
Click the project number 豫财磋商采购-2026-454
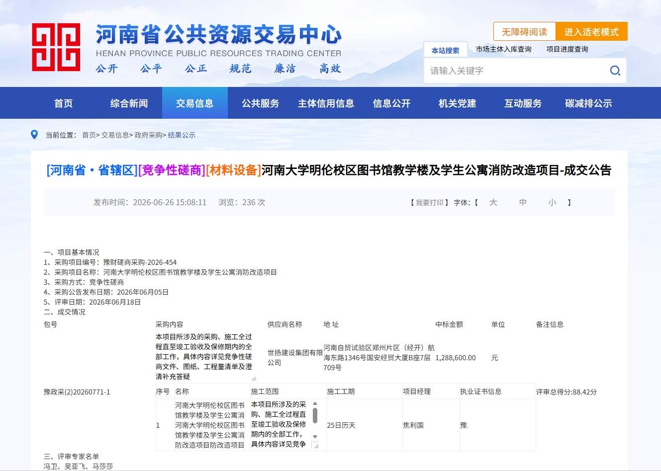140,262
